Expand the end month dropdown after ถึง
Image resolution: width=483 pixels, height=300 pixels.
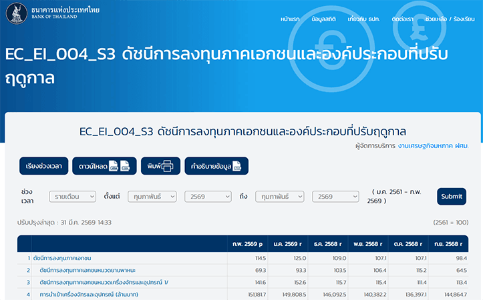tap(279, 197)
